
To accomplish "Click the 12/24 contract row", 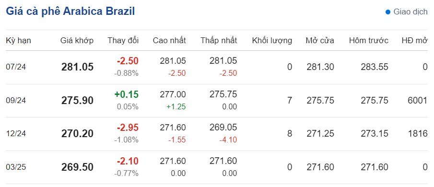I will click(217, 134).
